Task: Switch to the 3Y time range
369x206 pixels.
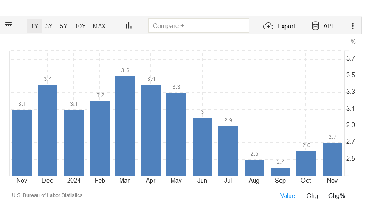Action: 49,26
